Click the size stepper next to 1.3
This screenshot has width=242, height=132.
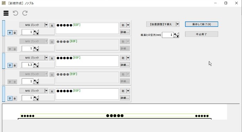pos(36,65)
